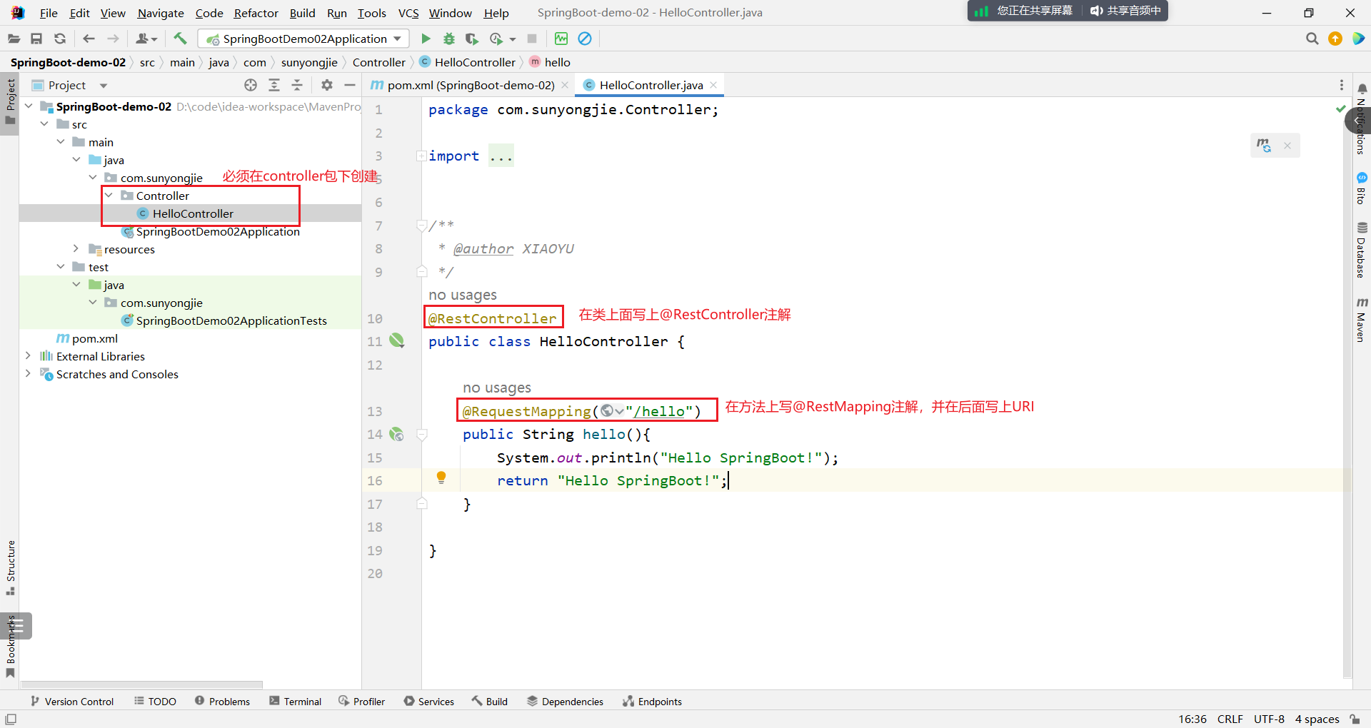1371x728 pixels.
Task: Click the 16:36 caret position indicator
Action: 1192,719
